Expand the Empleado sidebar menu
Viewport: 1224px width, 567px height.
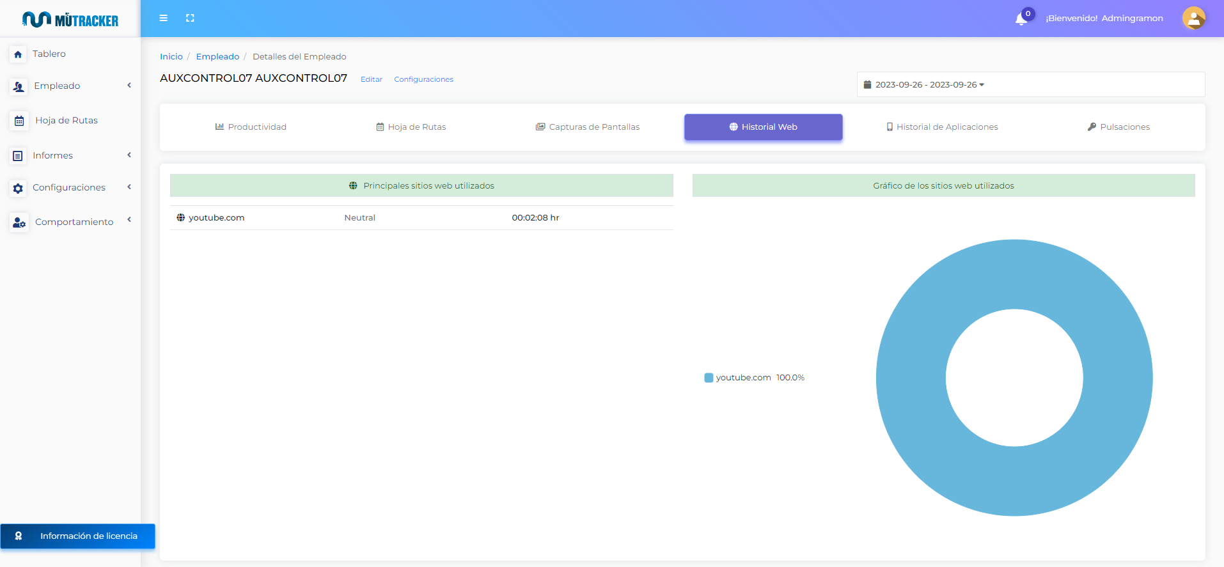70,86
